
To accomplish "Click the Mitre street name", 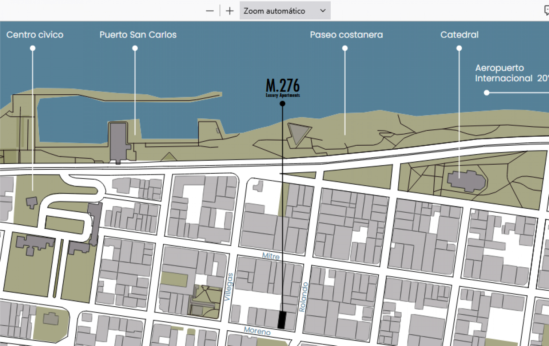I will tap(271, 256).
